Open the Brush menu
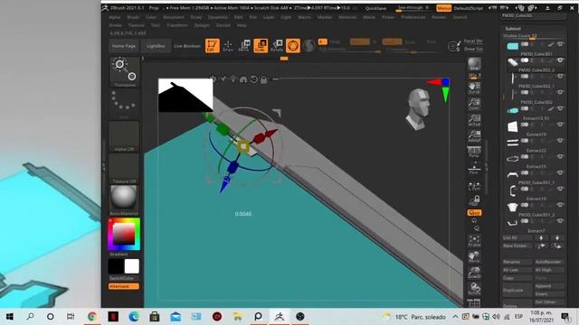The image size is (579, 325). (x=133, y=17)
